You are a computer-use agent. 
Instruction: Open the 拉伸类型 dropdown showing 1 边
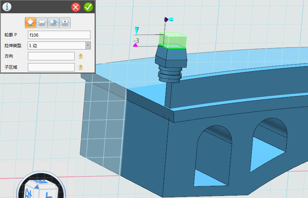[57, 45]
